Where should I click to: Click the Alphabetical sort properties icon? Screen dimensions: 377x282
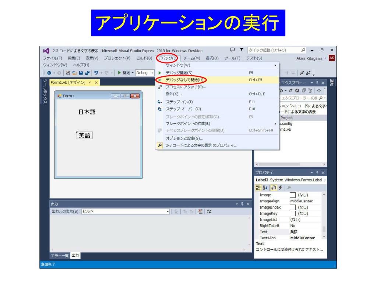tap(265, 188)
